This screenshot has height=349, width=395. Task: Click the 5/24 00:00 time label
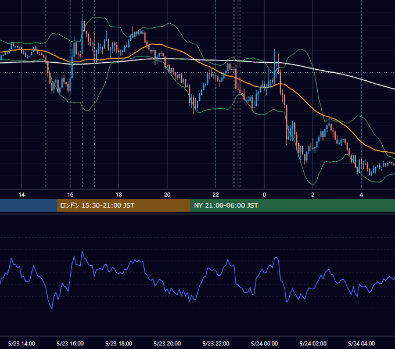264,343
